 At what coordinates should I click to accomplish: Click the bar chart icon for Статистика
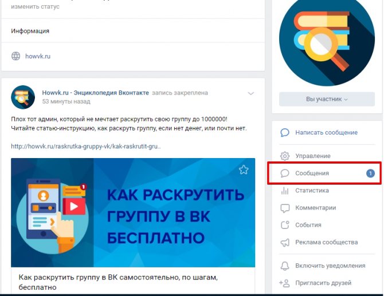tap(285, 191)
